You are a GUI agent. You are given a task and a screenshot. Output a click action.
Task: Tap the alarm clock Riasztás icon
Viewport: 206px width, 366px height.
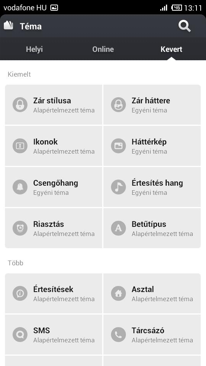tap(20, 228)
